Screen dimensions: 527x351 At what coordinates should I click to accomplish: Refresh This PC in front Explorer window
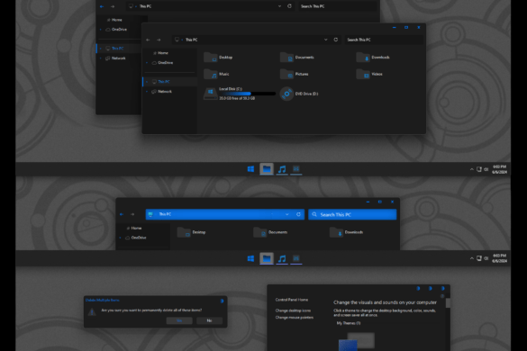pos(335,40)
